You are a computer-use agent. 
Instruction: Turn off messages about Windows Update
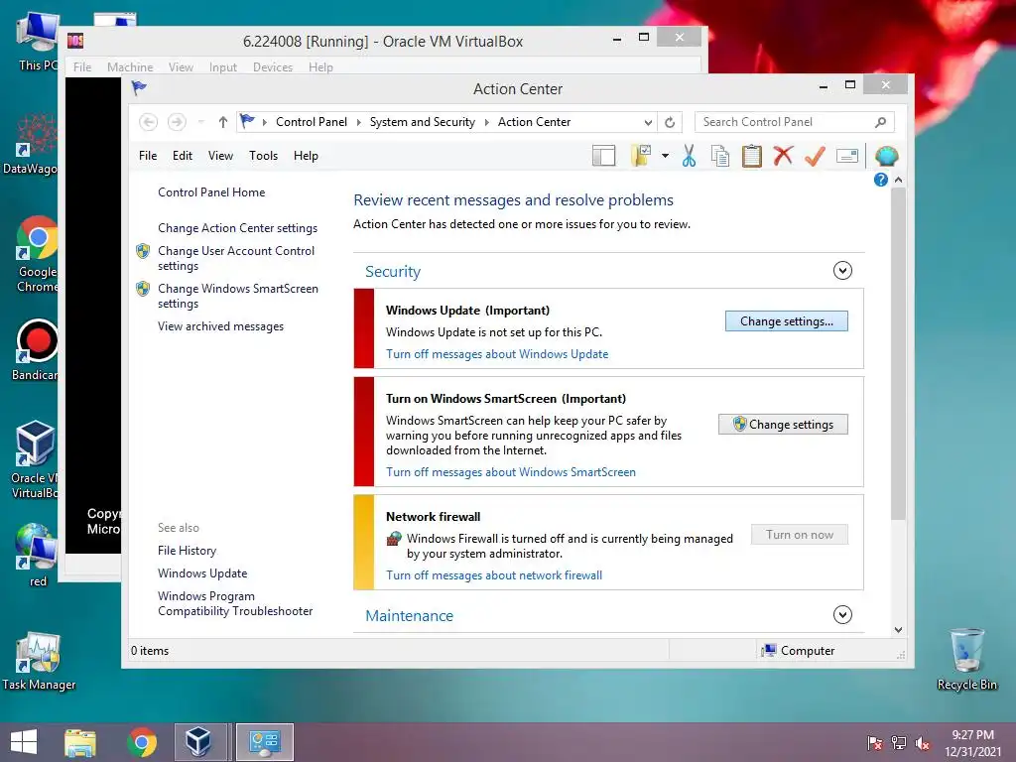(497, 354)
